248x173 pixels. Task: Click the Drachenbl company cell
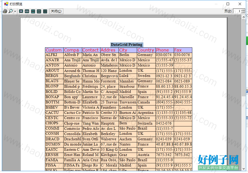click(73, 139)
